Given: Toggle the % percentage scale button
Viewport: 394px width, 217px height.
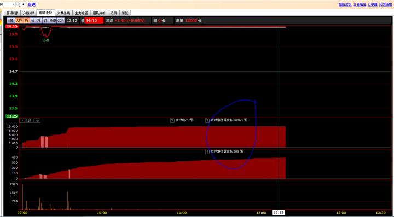Looking at the screenshot, I should coord(33,21).
